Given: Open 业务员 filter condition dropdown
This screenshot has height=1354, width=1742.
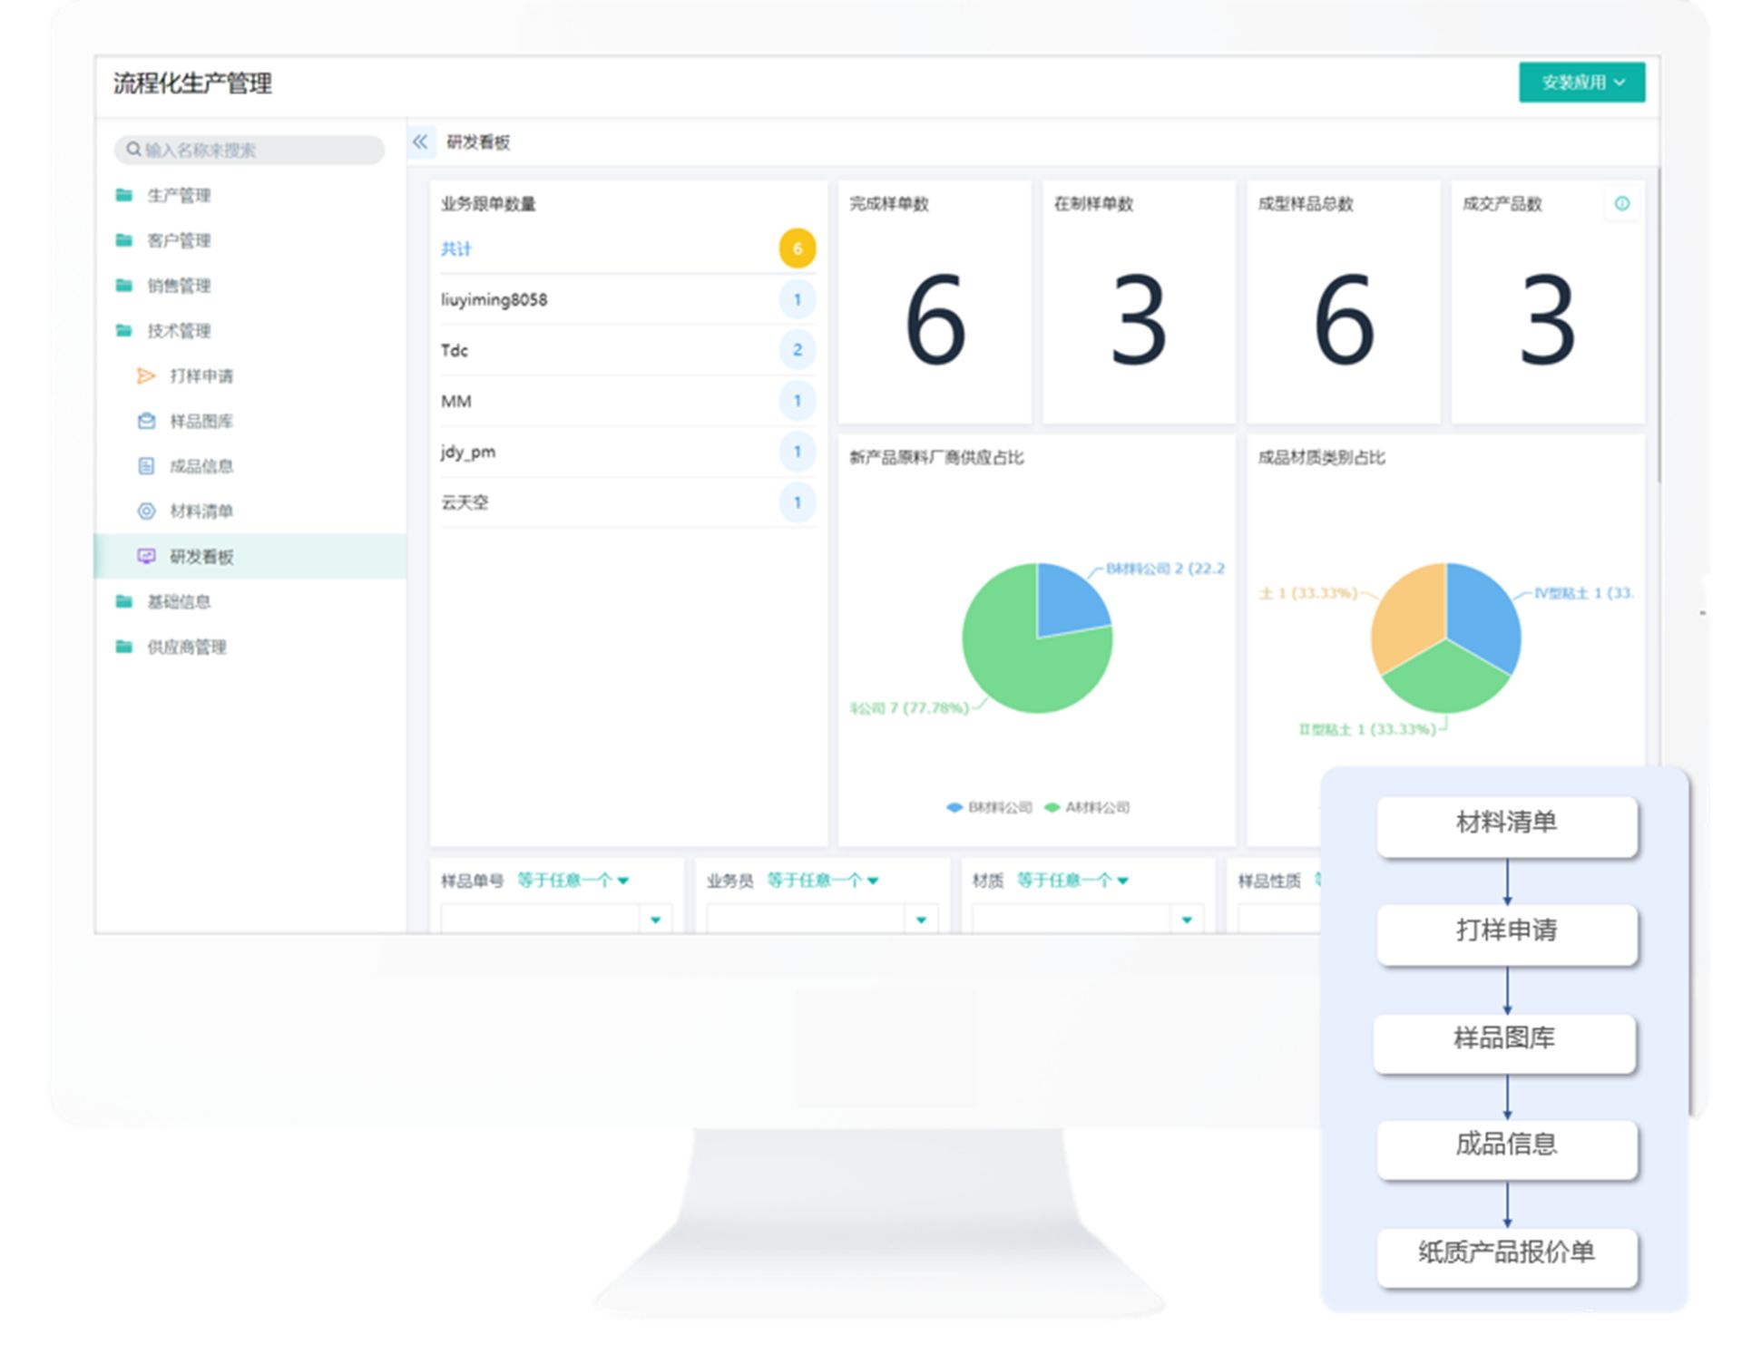Looking at the screenshot, I should click(822, 880).
